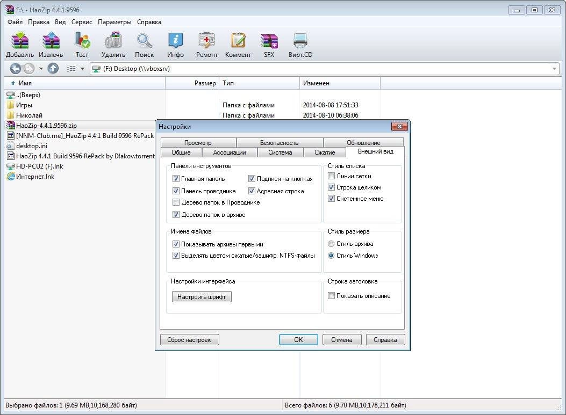This screenshot has width=566, height=415.
Task: Toggle Выделять цветом сжатые NTFS-файлы
Action: (176, 255)
